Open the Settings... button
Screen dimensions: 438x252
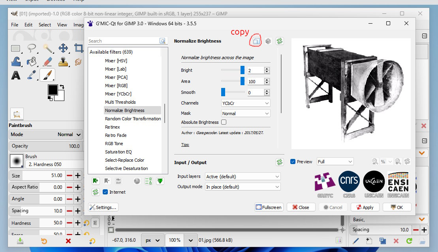103,207
